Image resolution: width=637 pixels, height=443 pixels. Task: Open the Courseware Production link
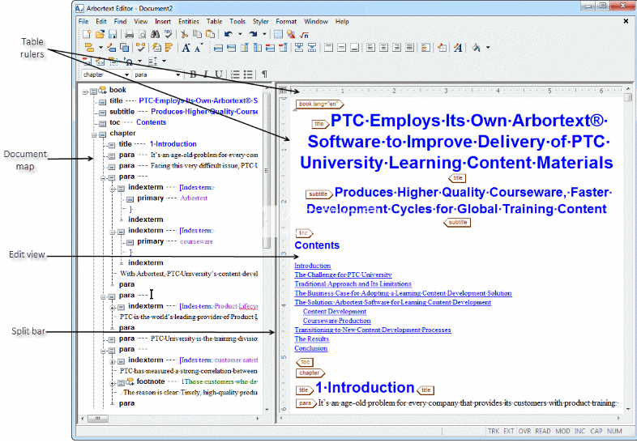click(337, 321)
